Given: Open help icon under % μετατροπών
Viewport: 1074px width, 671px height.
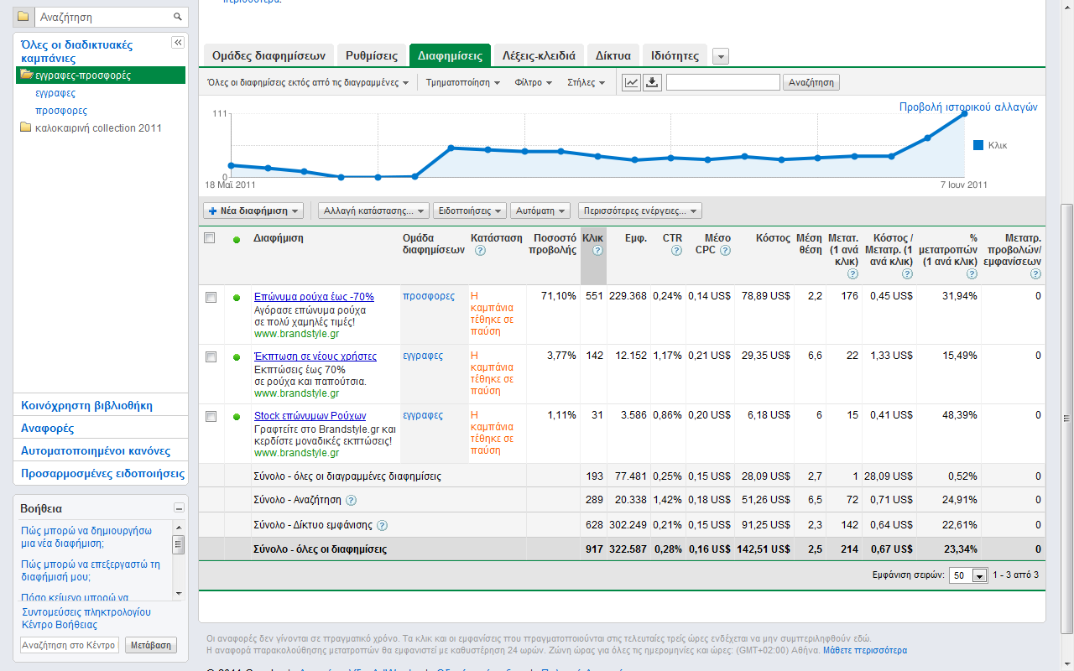Looking at the screenshot, I should pos(972,273).
